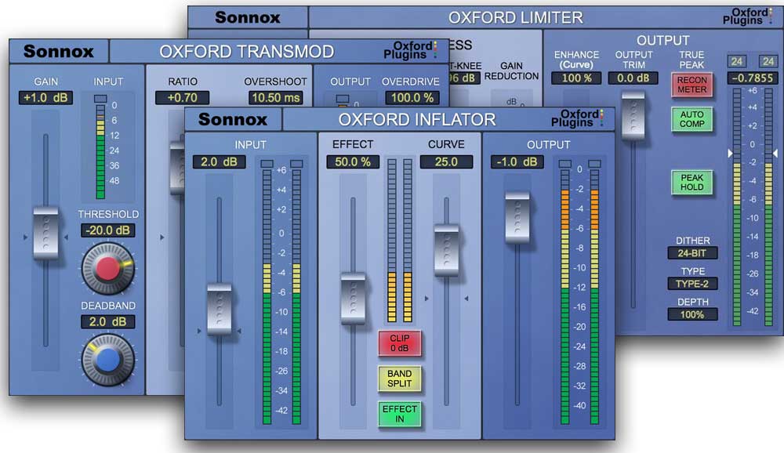Click the Limiter peak readout -0.7855
Screen dimensions: 784x453
tap(753, 78)
